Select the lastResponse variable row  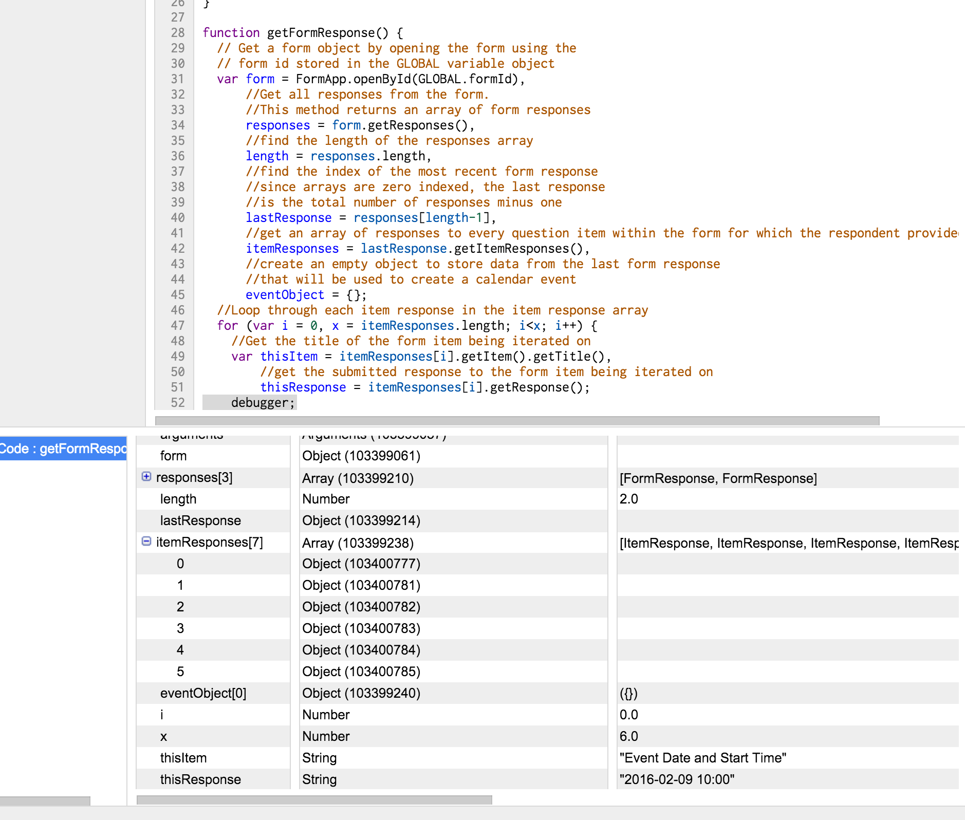click(x=547, y=520)
